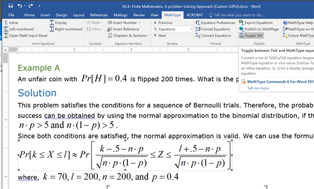Click Export Equations

tap(256, 23)
